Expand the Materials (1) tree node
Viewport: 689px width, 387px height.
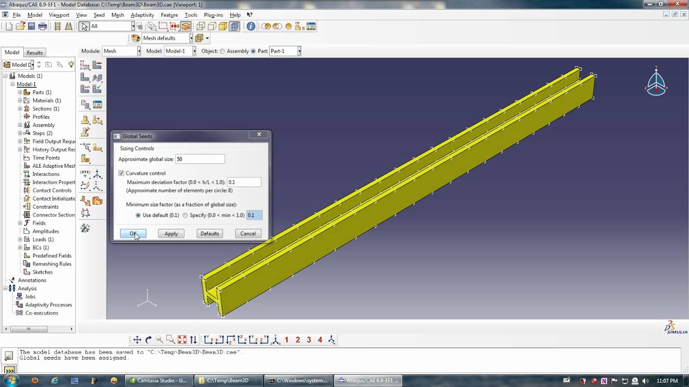pyautogui.click(x=20, y=101)
